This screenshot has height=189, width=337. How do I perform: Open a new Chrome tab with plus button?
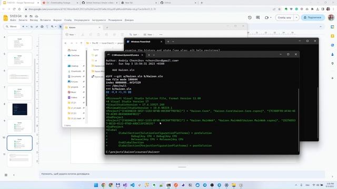tap(202, 3)
